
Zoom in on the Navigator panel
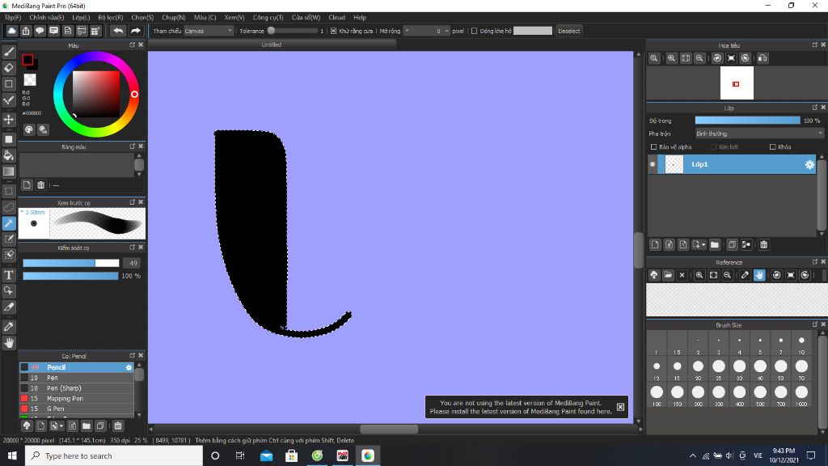(671, 58)
